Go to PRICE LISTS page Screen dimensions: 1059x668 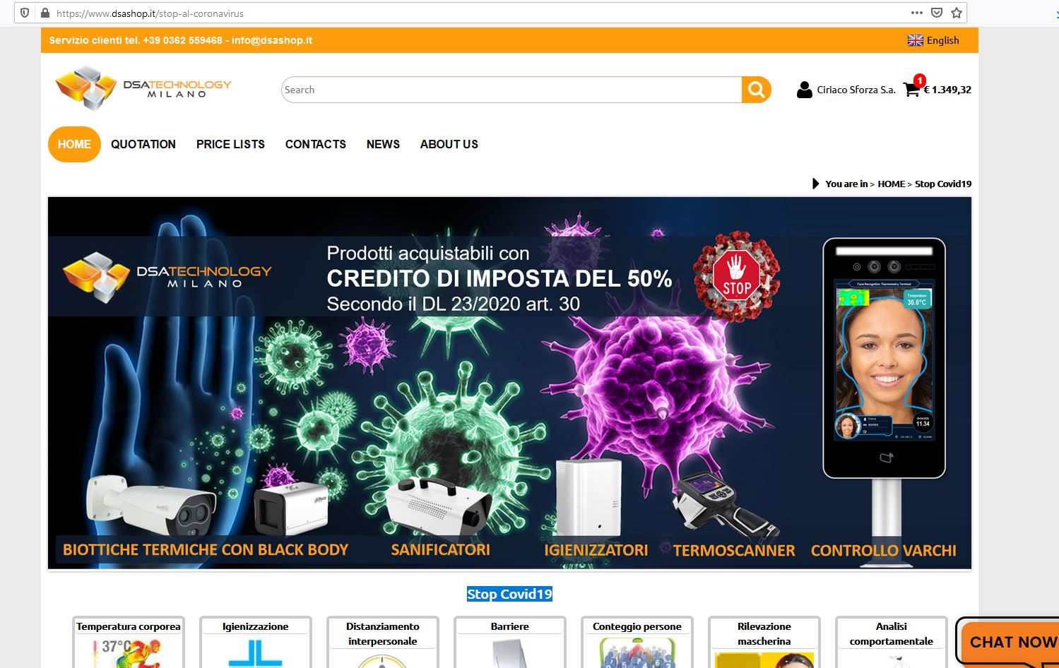(230, 144)
